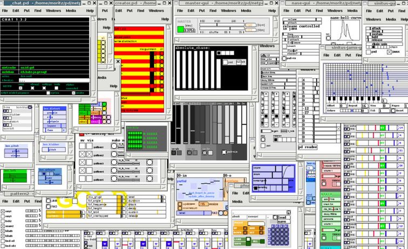Trigger the pd-via bang in gray mixer

(x=224, y=152)
